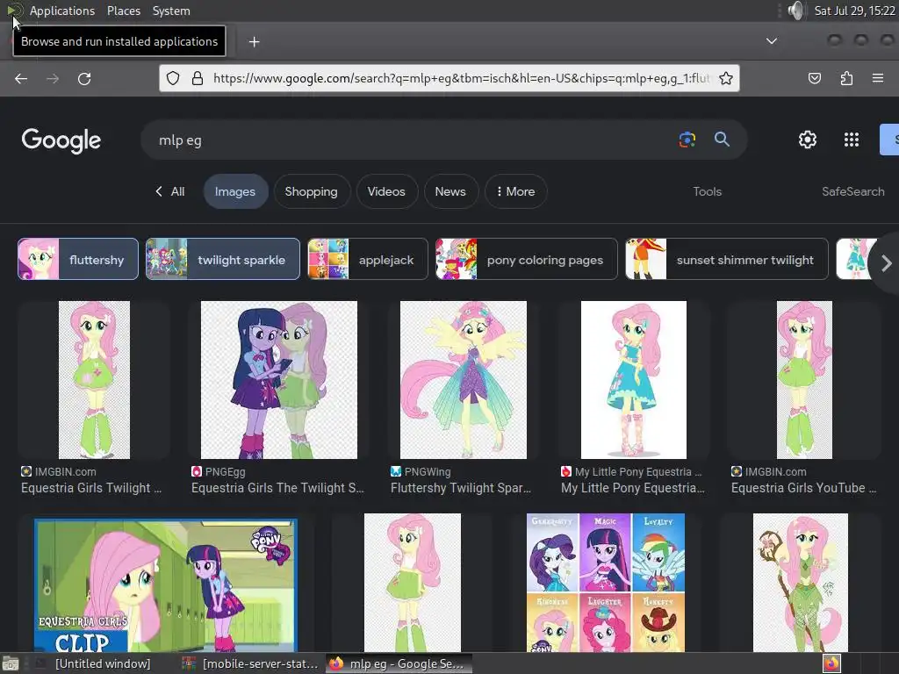Click the magnifier search button
Viewport: 899px width, 674px height.
722,140
